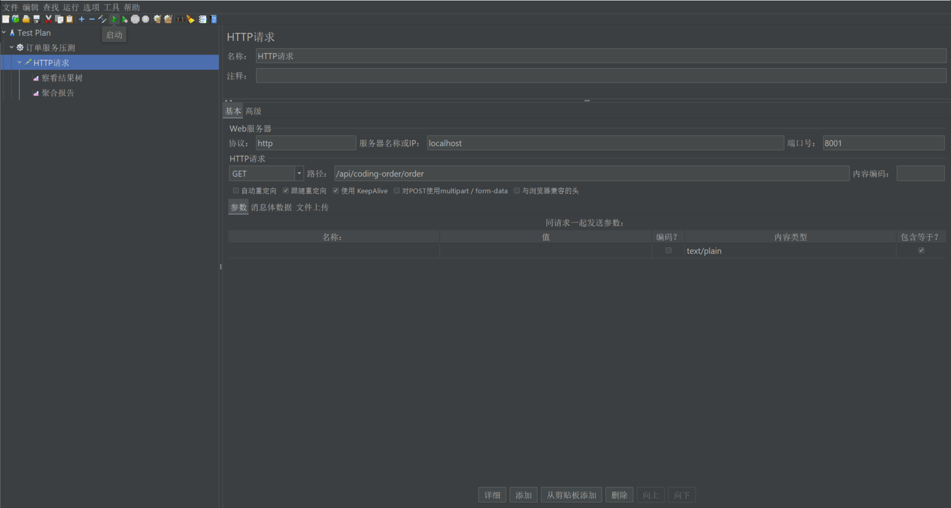The height and width of the screenshot is (508, 951).
Task: Switch to the 消息体数据 tab
Action: click(271, 207)
